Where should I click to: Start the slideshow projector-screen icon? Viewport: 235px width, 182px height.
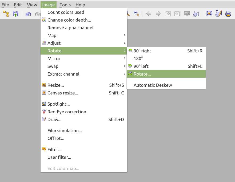tap(187, 14)
